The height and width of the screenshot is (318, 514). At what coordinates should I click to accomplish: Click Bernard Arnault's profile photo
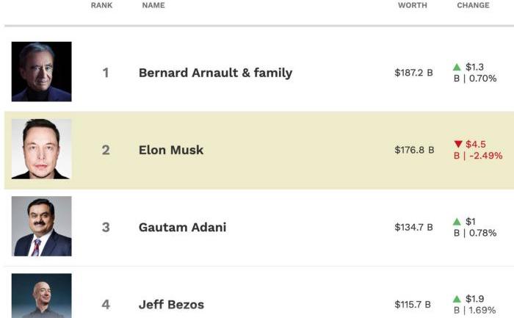point(42,72)
